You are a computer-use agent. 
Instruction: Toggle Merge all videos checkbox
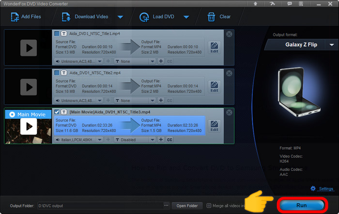pos(209,206)
